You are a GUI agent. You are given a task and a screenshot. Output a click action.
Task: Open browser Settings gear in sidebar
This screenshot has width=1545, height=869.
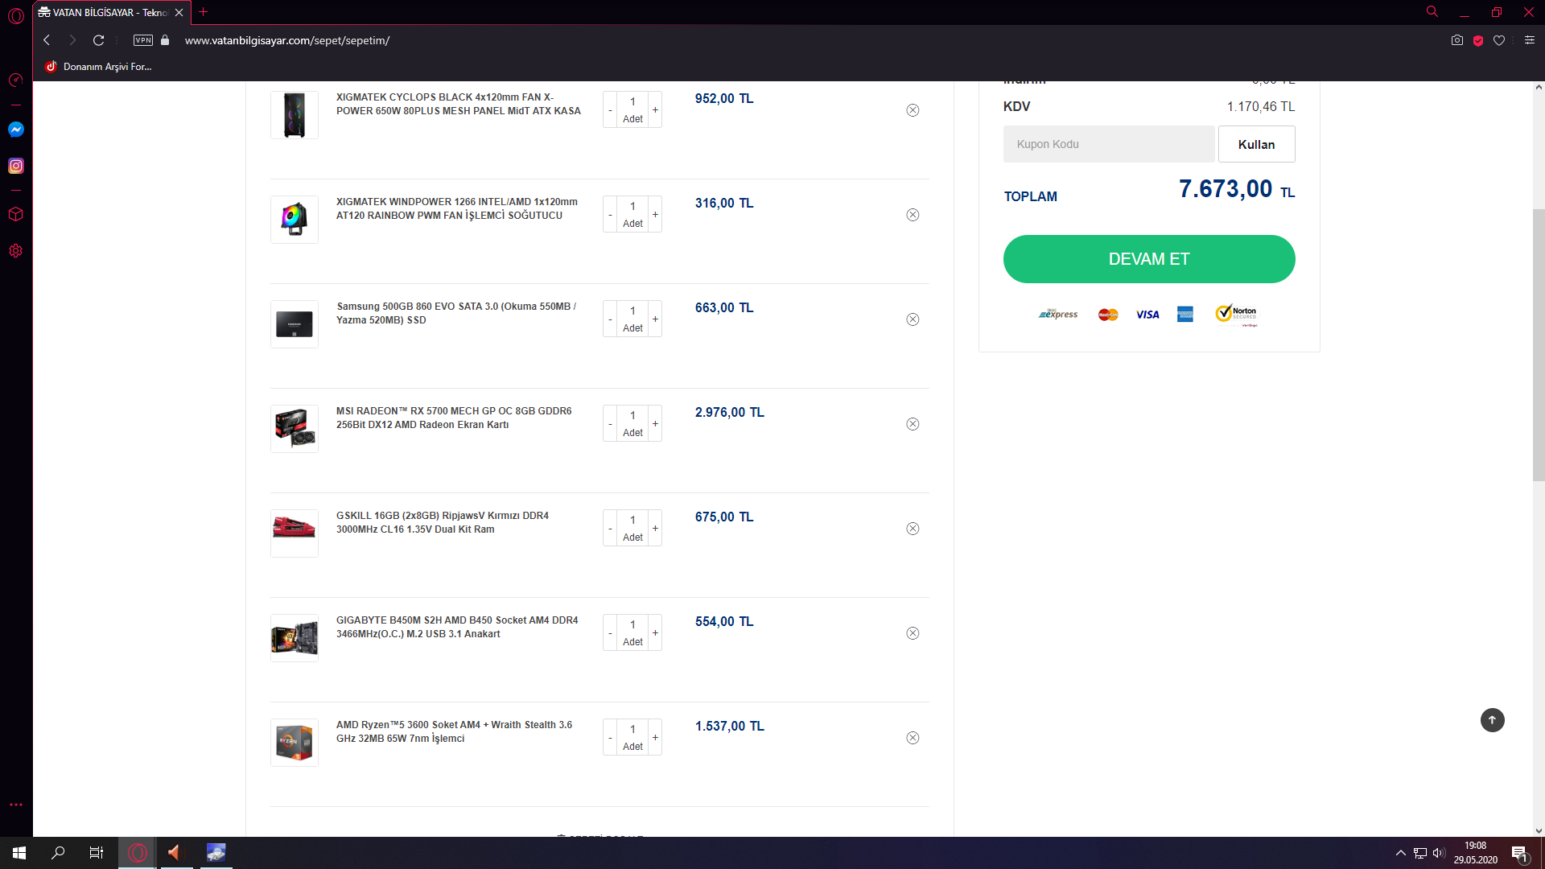click(x=16, y=250)
